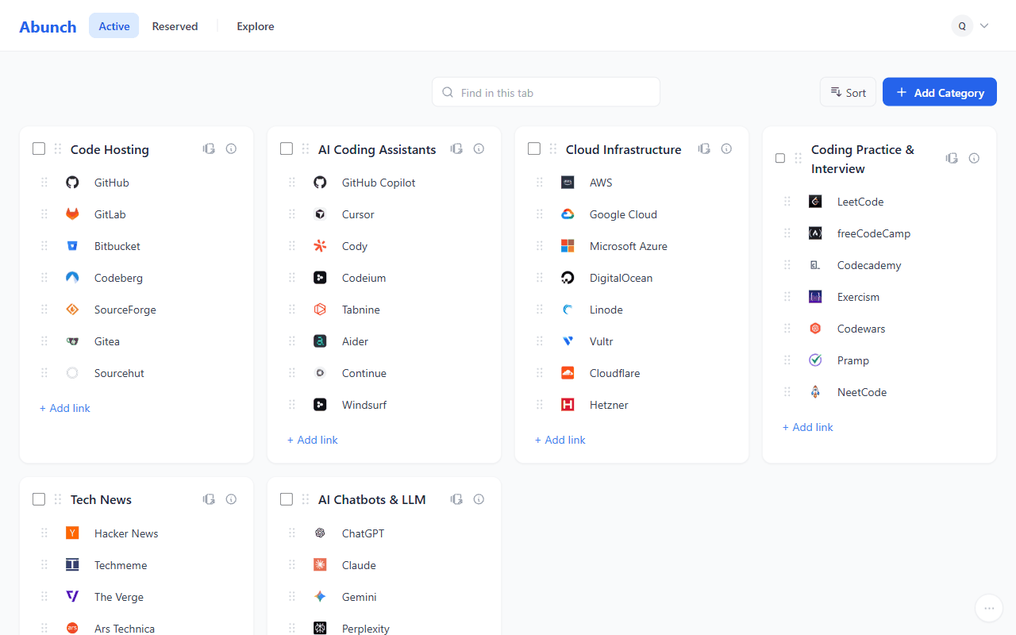Click the Google Cloud logo icon
The height and width of the screenshot is (635, 1016).
coord(568,214)
